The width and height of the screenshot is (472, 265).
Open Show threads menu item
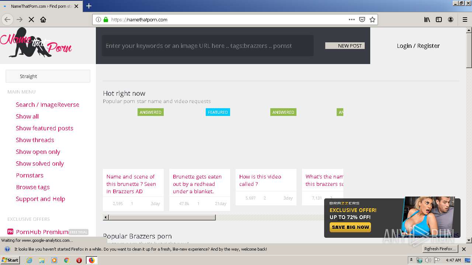tap(35, 140)
